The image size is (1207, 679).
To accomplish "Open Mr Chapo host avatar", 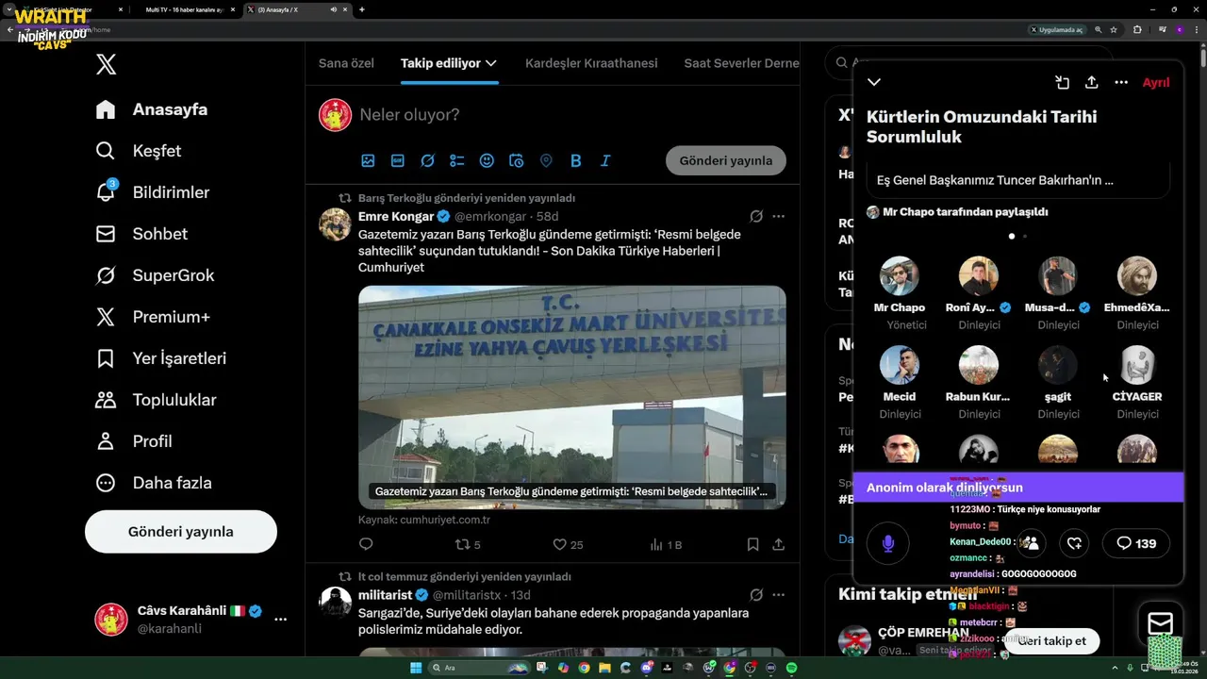I will [900, 276].
